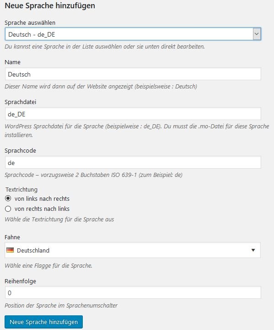This screenshot has height=330, width=274.
Task: Expand the Fahne dropdown arrow
Action: pos(253,250)
